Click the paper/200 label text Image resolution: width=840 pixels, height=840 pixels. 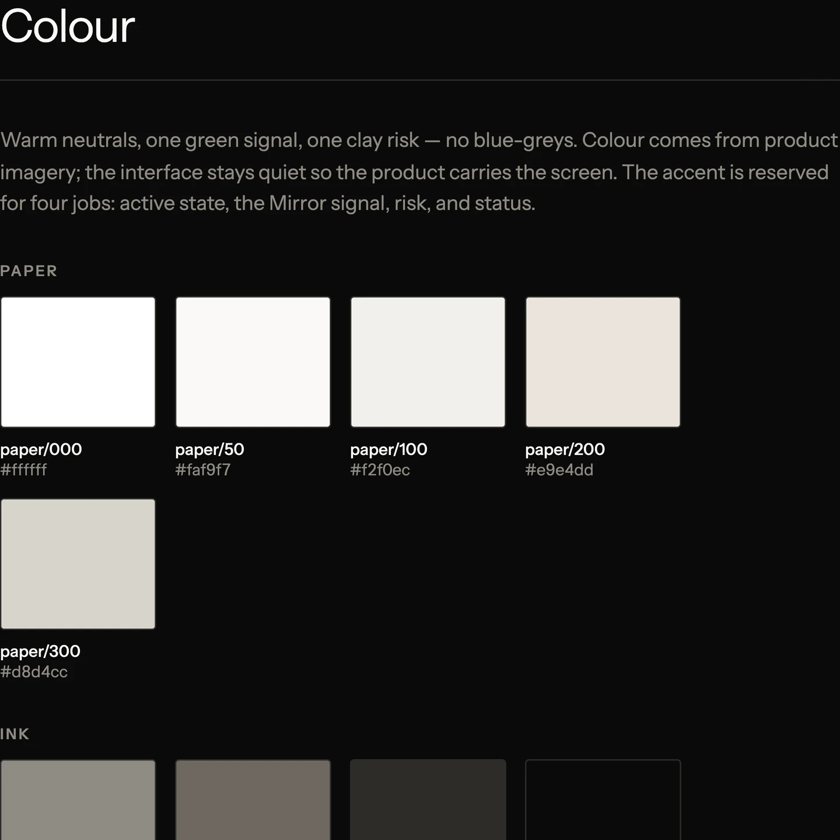(x=565, y=450)
